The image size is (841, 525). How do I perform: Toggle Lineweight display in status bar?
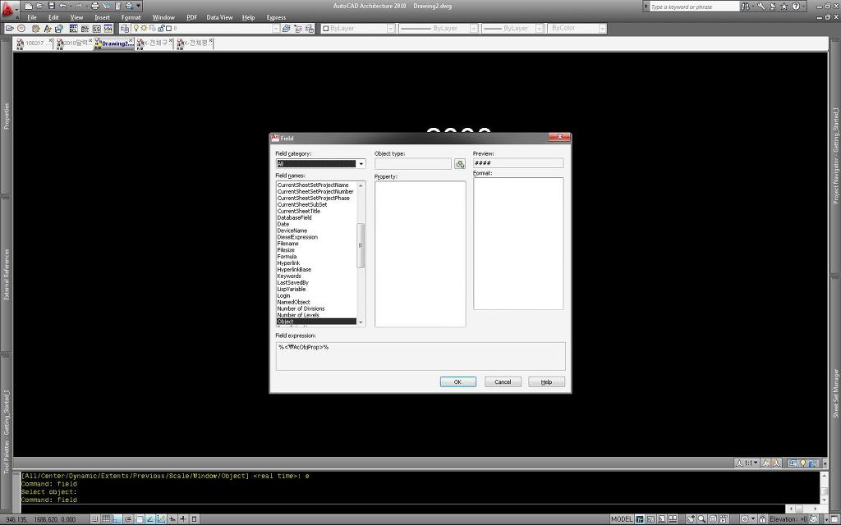tap(183, 519)
